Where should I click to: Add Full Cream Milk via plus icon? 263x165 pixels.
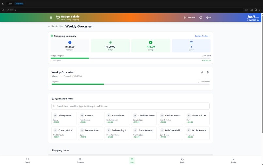(x=162, y=130)
